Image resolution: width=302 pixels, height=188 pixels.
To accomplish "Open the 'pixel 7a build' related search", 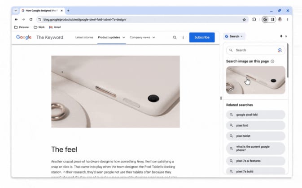I will click(256, 171).
